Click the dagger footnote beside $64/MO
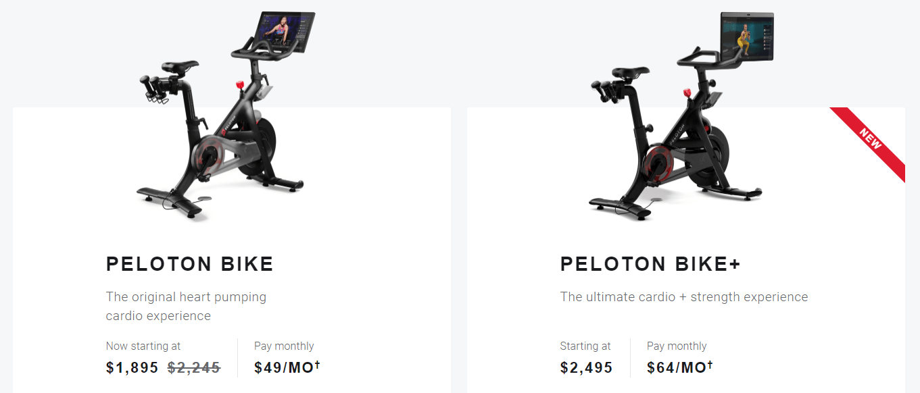The height and width of the screenshot is (393, 920). pos(709,363)
